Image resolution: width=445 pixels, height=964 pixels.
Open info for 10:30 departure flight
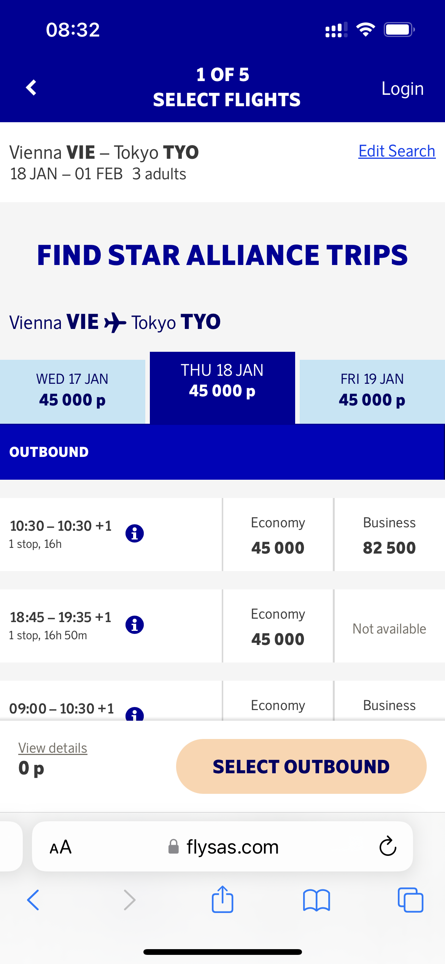click(x=135, y=533)
